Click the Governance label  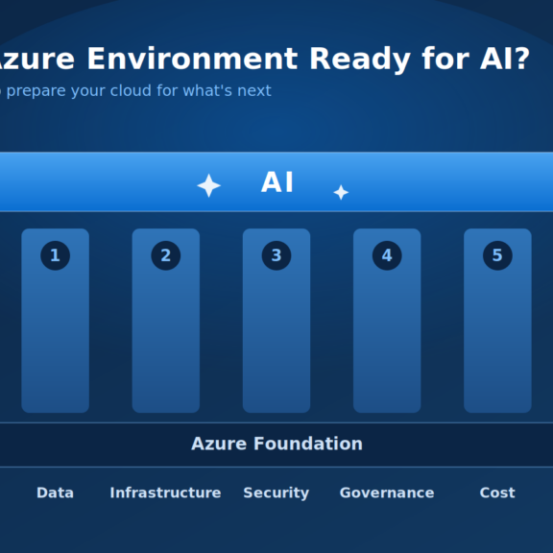(x=387, y=493)
